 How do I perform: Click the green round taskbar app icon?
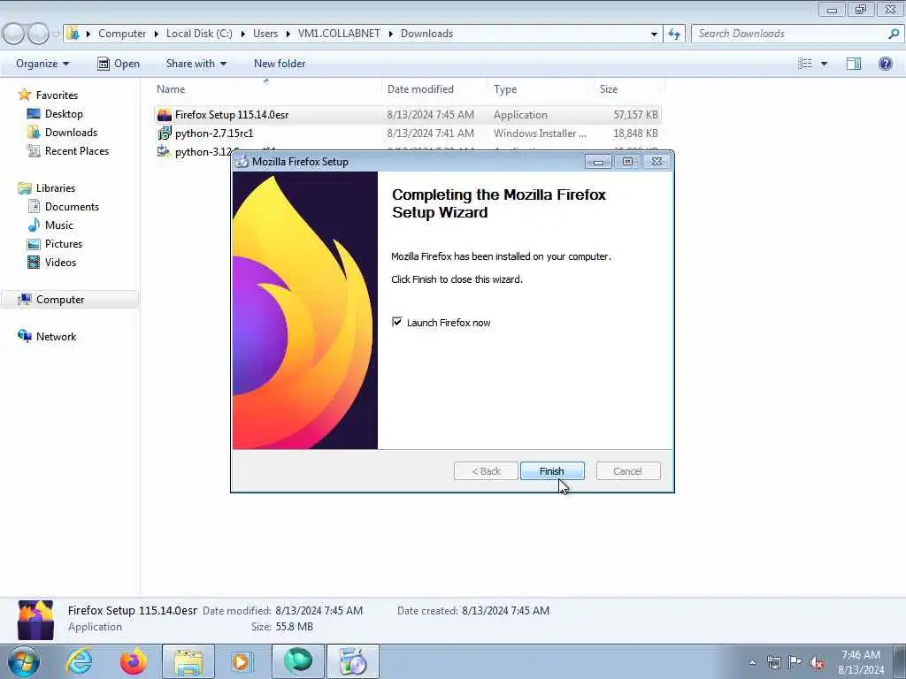(x=298, y=661)
